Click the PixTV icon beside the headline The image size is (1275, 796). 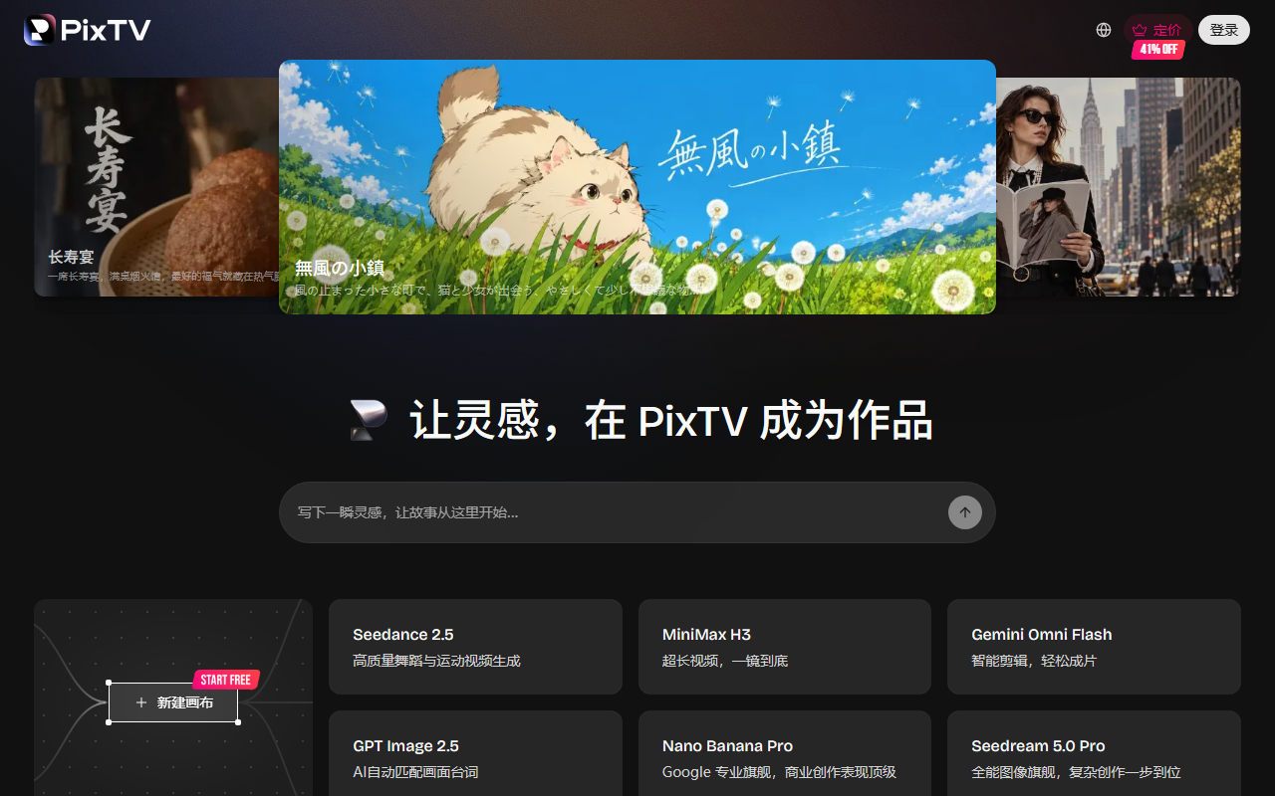369,421
